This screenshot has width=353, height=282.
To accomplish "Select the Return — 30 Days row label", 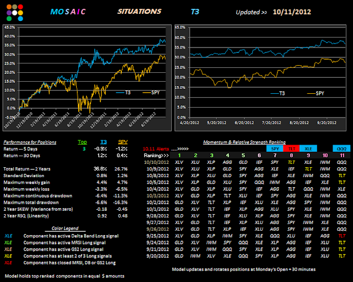I will [22, 156].
